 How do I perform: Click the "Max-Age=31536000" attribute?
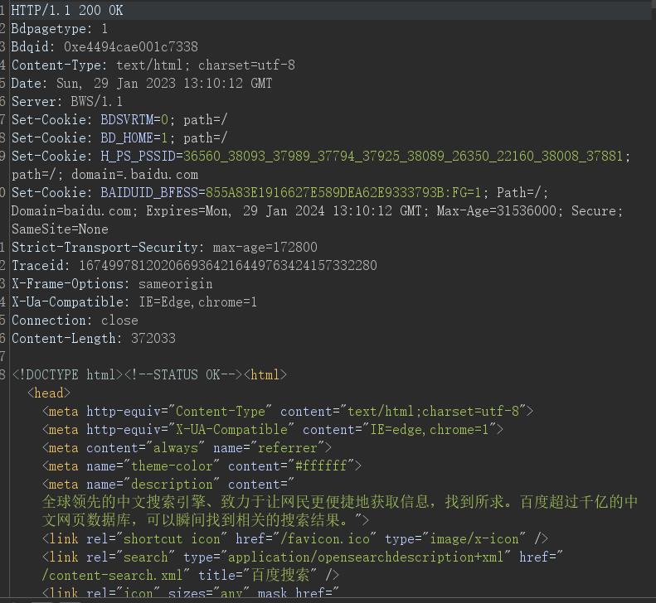(497, 210)
